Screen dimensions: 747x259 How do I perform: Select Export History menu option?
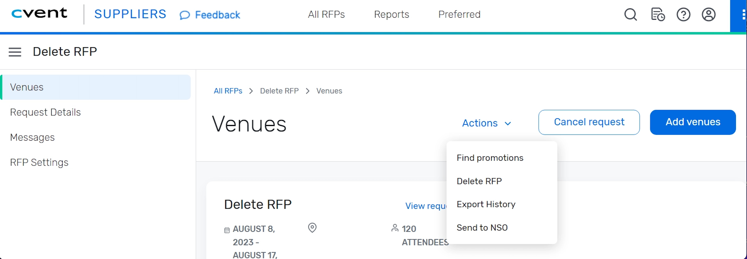(486, 204)
